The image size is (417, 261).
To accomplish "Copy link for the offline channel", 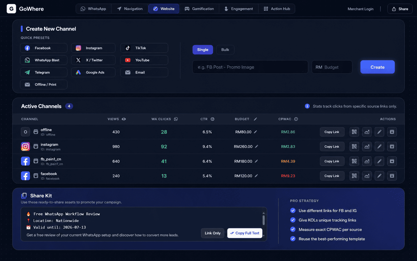I will tap(332, 132).
